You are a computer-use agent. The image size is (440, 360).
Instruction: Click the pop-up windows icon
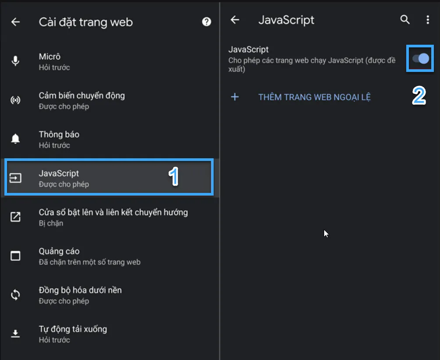click(x=16, y=217)
